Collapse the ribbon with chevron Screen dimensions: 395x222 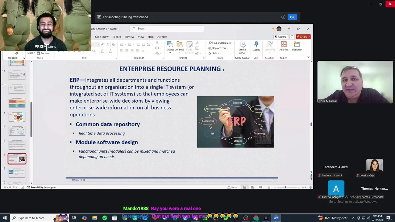[308, 57]
